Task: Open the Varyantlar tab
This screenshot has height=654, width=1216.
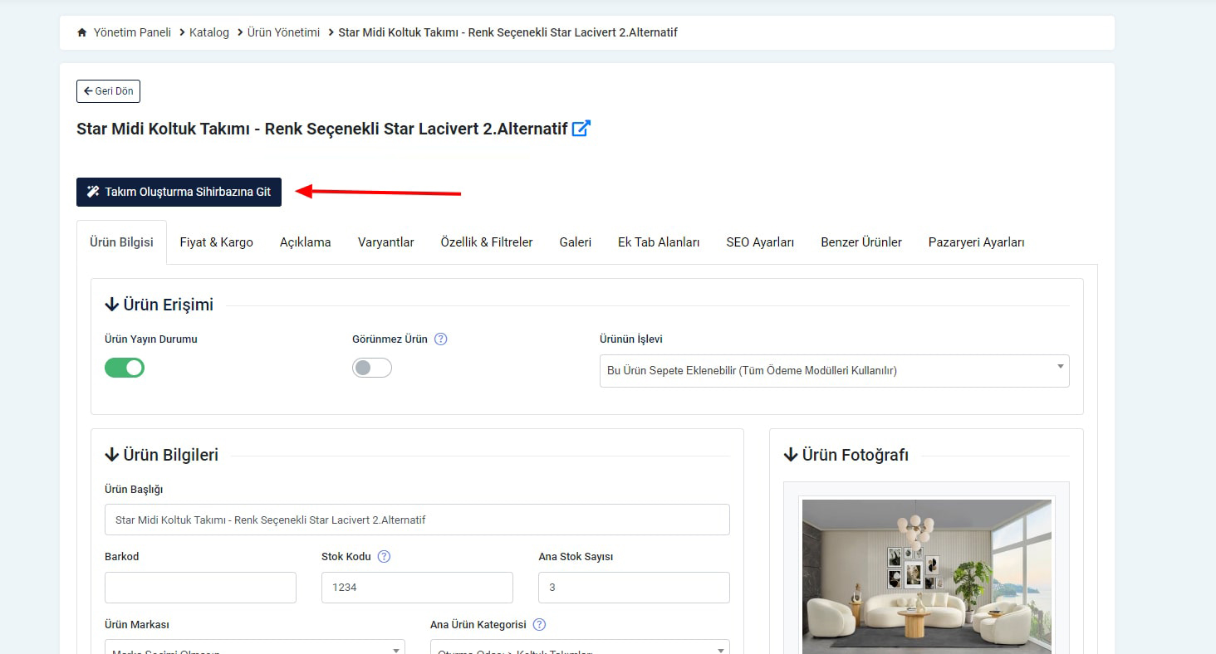Action: click(385, 242)
